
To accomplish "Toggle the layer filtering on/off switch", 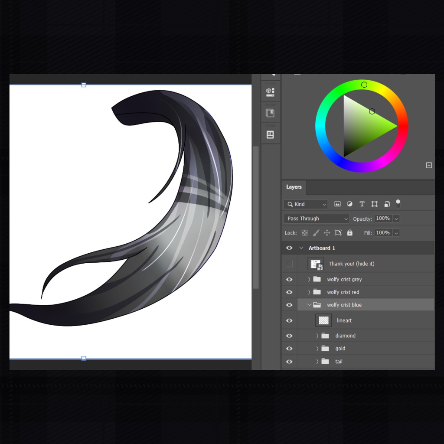I will click(398, 204).
